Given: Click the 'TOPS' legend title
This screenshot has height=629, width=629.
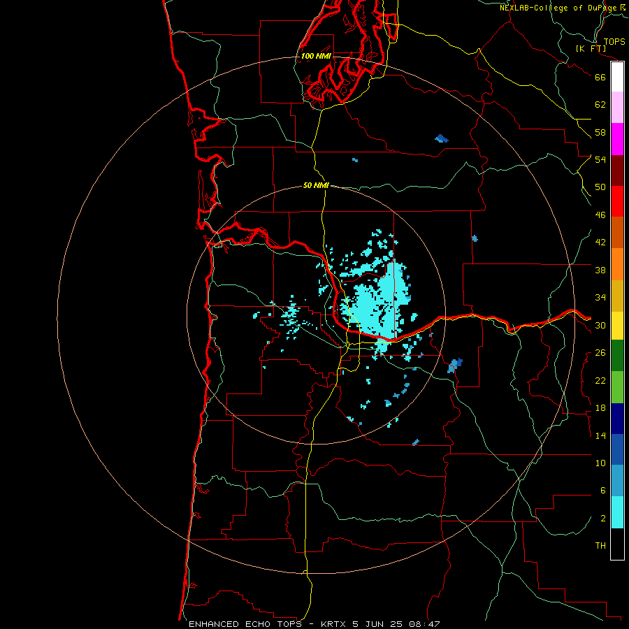Looking at the screenshot, I should click(614, 41).
